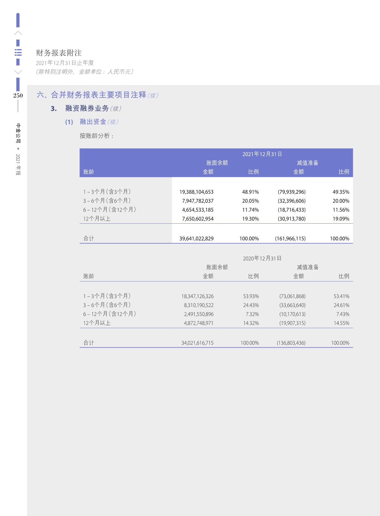Screen dimensions: 380x516
Task: Click the 账龄 column header in blue table
Action: pyautogui.click(x=89, y=172)
